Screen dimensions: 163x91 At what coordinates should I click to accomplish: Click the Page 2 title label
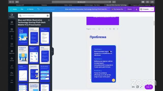point(89,29)
